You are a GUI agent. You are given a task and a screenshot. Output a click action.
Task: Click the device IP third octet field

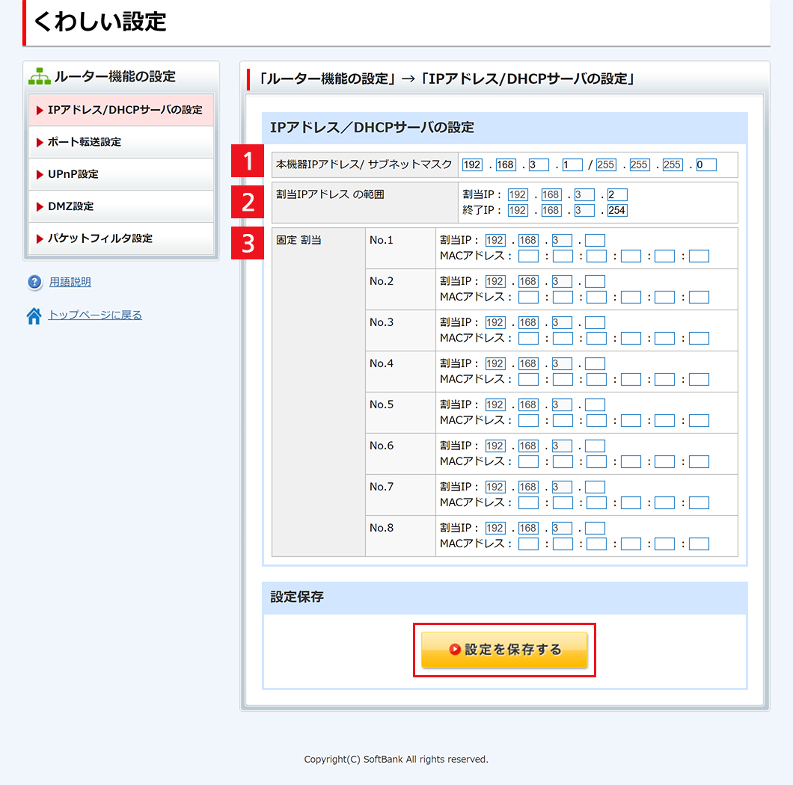(539, 164)
